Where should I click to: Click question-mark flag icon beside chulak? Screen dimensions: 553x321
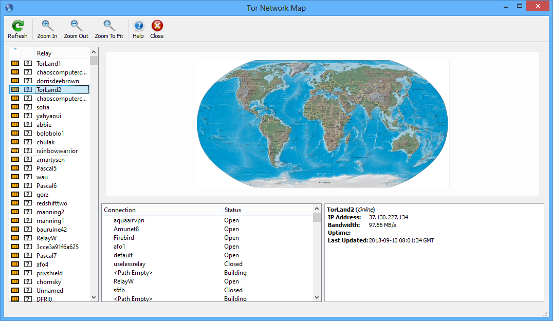(28, 142)
